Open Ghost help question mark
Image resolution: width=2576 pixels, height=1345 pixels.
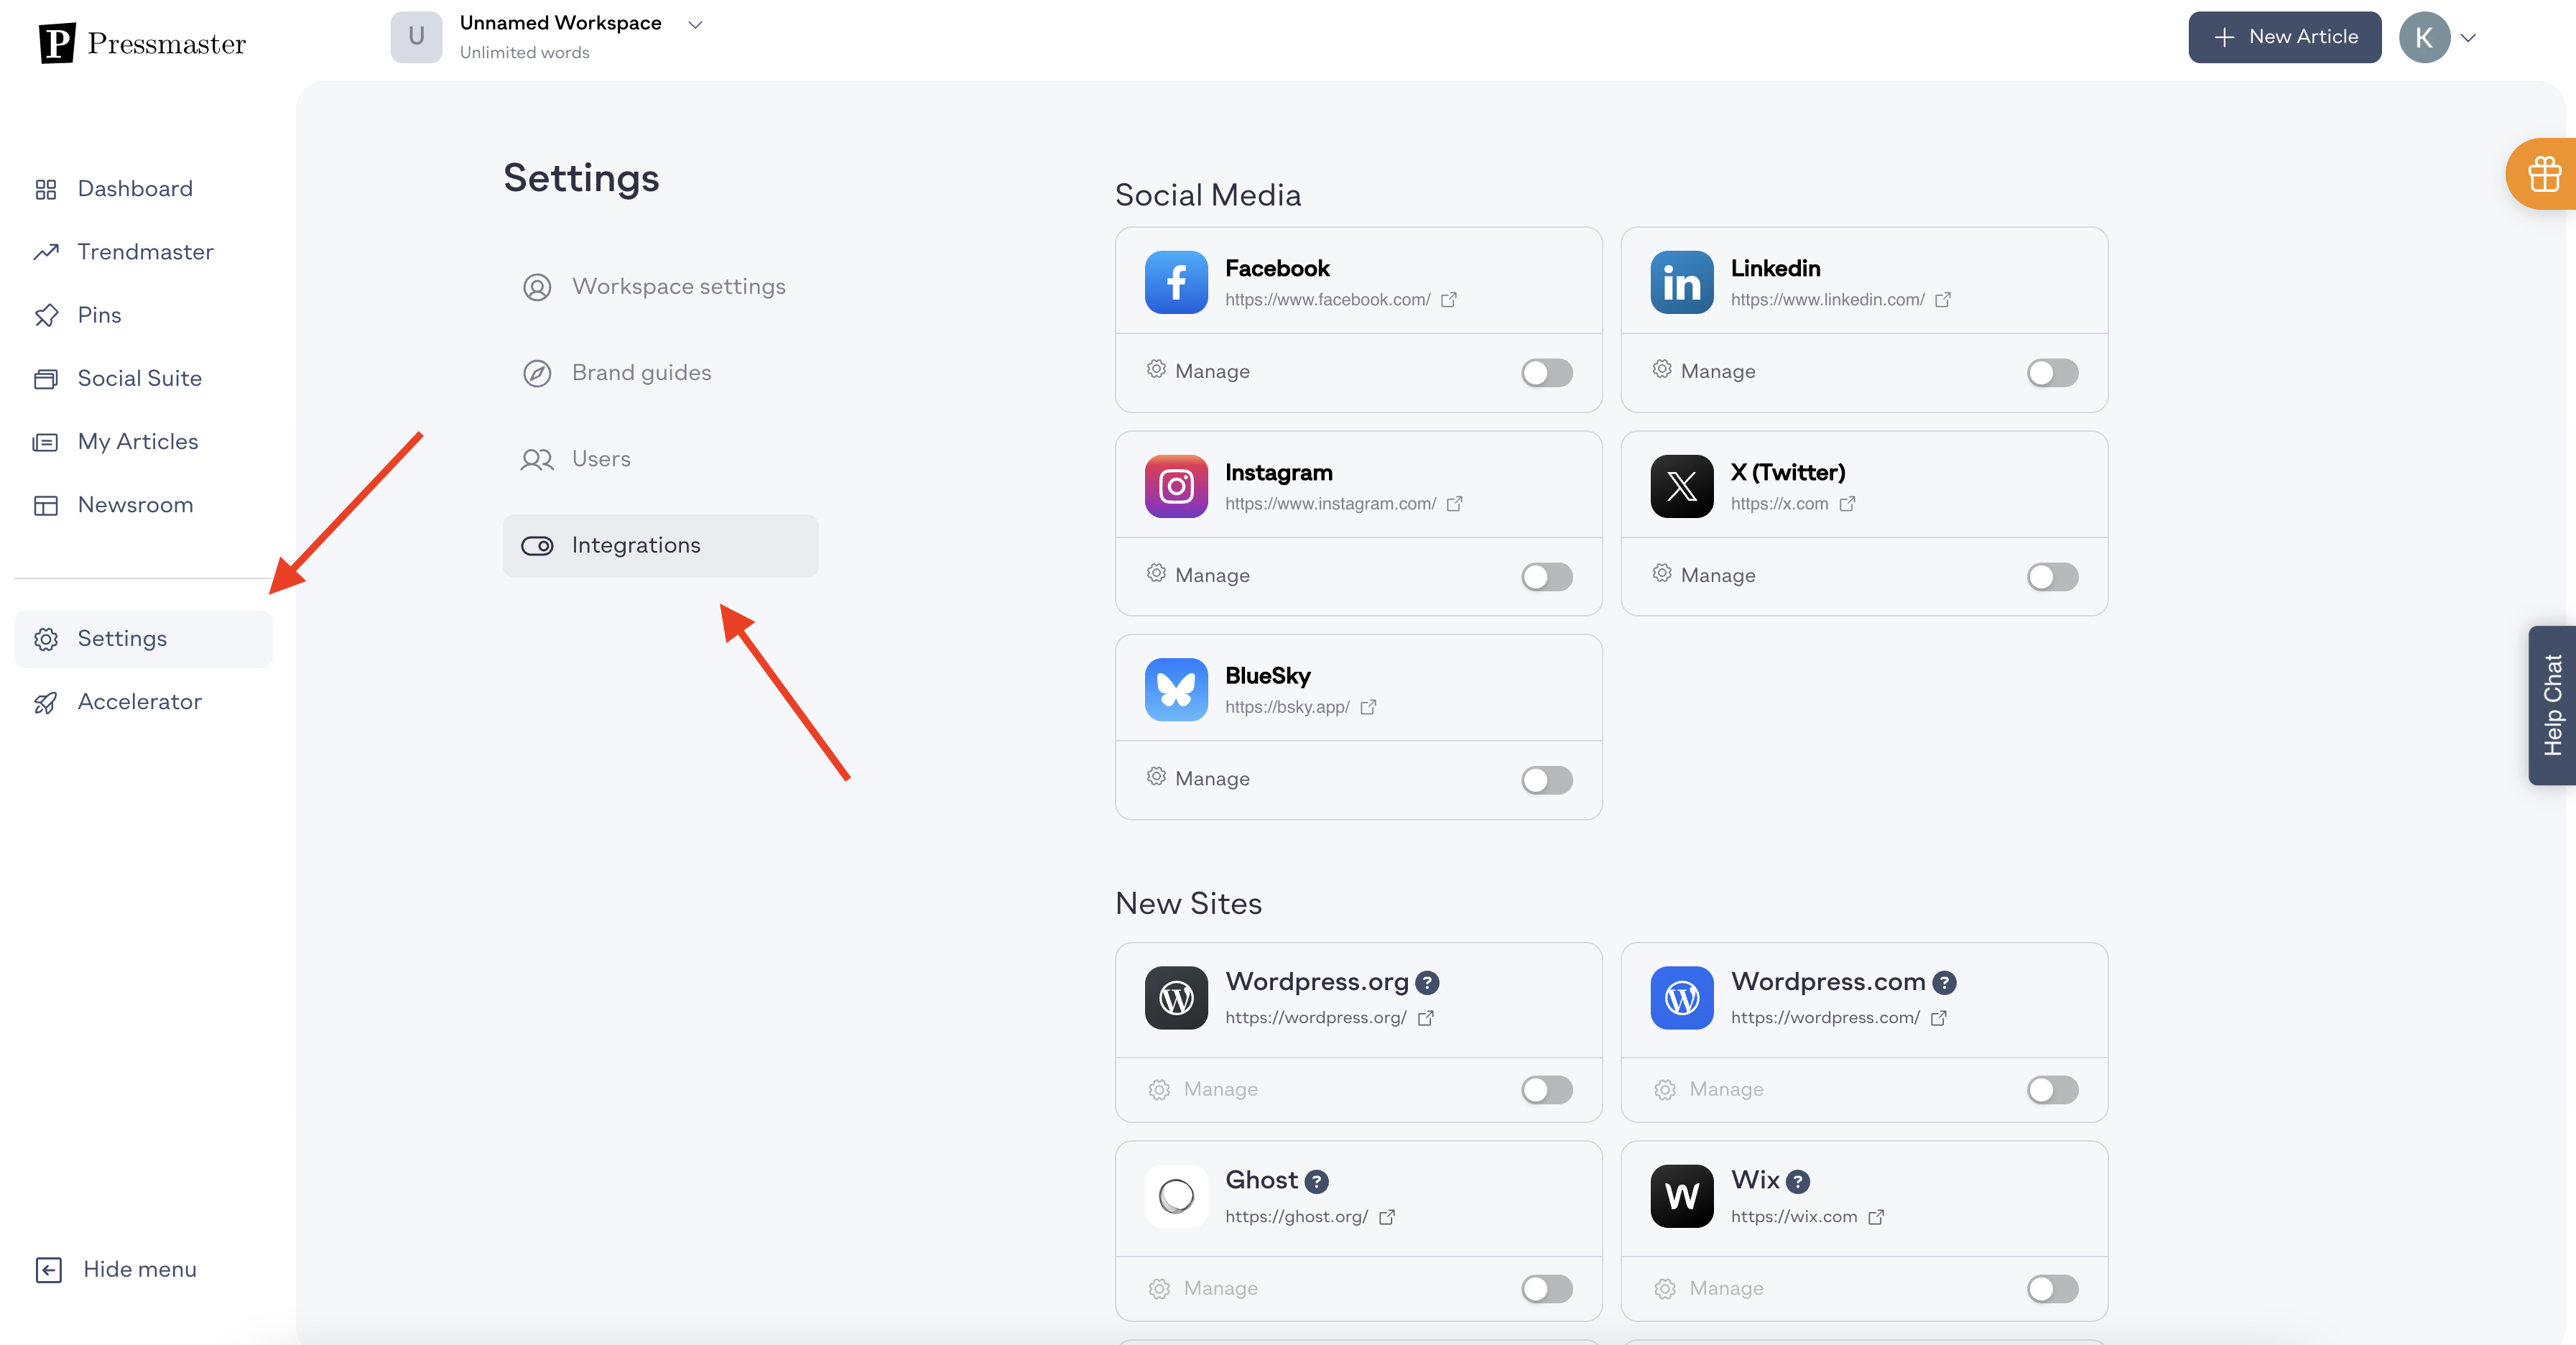pyautogui.click(x=1317, y=1182)
